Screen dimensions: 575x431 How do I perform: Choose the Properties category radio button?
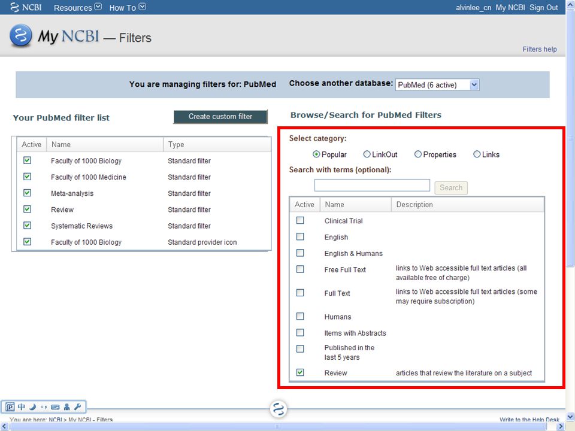[x=418, y=154]
